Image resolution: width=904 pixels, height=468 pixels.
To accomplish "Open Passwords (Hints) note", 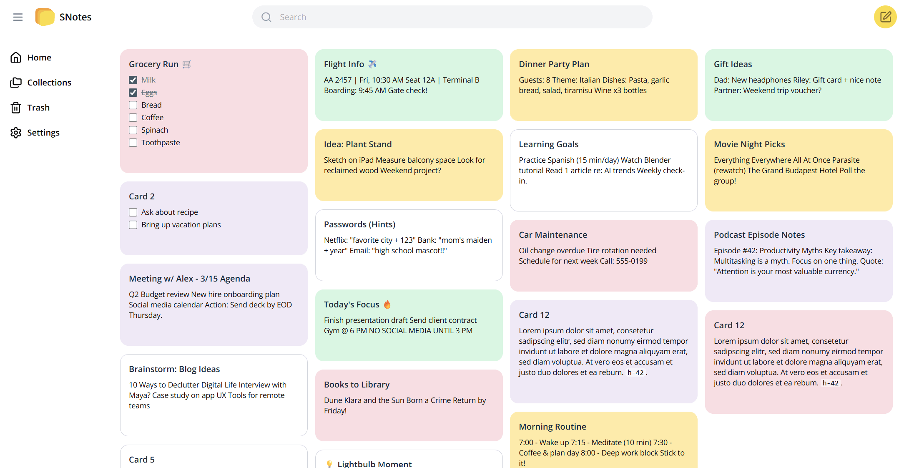I will 409,245.
